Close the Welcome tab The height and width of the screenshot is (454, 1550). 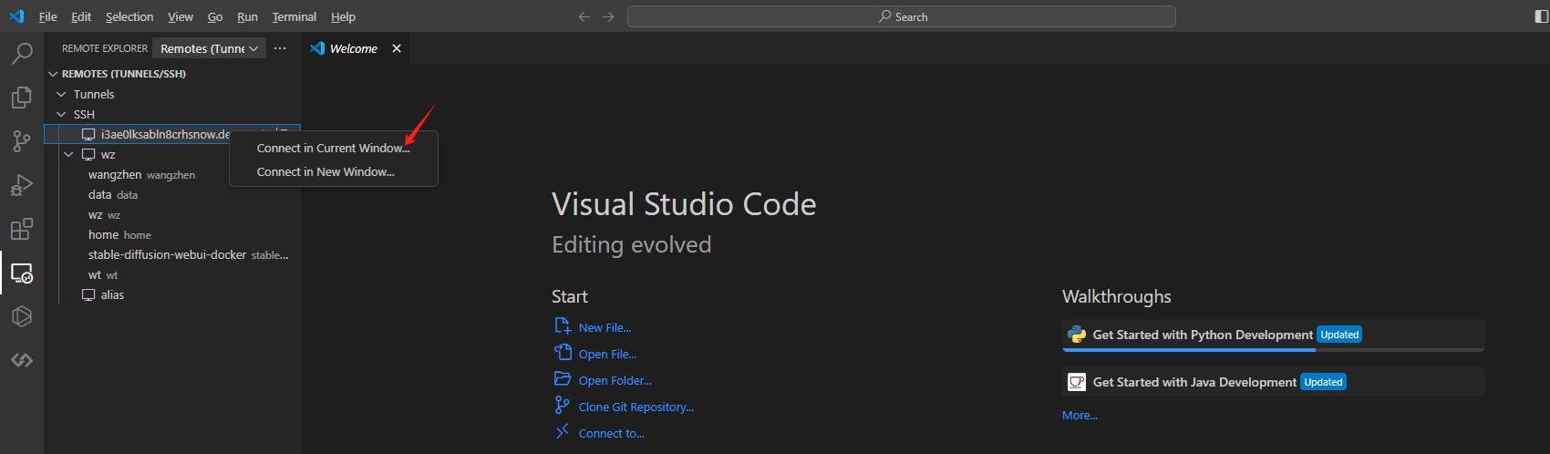[x=397, y=48]
